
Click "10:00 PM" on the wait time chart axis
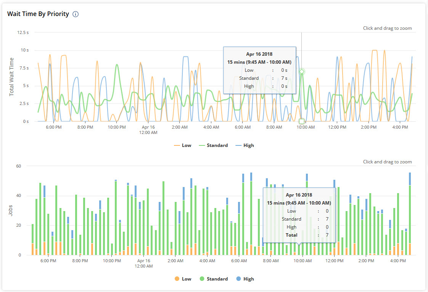click(117, 127)
